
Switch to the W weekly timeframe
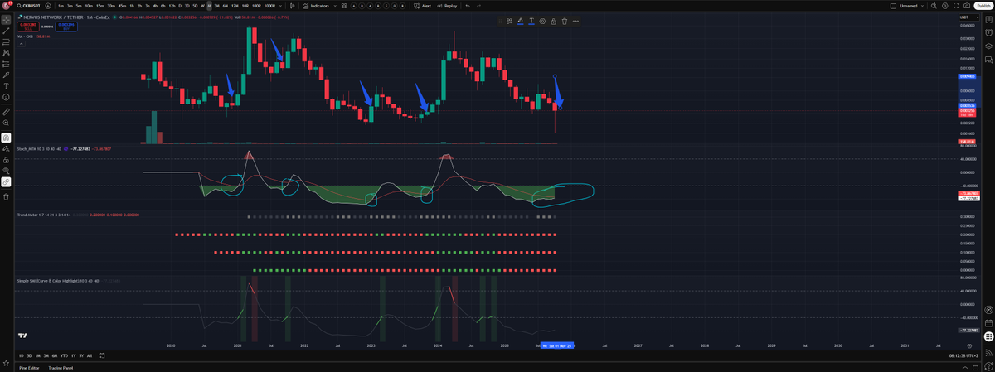pyautogui.click(x=201, y=6)
